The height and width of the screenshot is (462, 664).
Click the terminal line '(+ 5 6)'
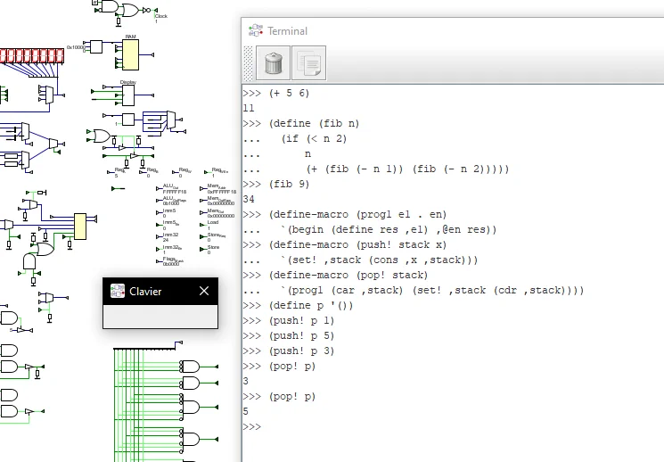(290, 93)
